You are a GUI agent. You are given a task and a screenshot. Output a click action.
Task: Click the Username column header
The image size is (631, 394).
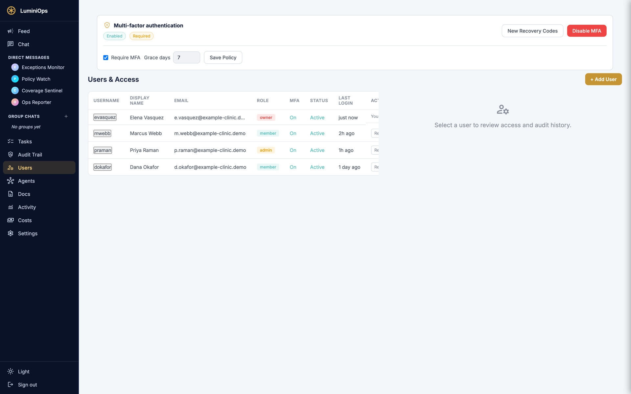[106, 100]
